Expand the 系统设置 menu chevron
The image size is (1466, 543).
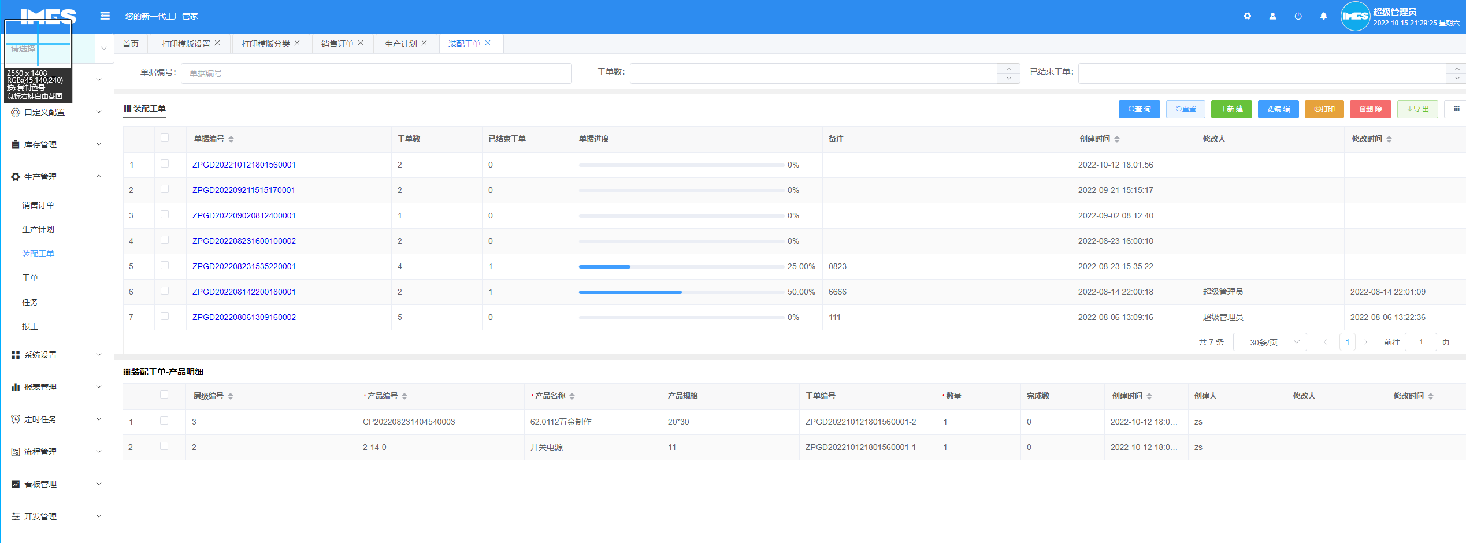[x=99, y=354]
